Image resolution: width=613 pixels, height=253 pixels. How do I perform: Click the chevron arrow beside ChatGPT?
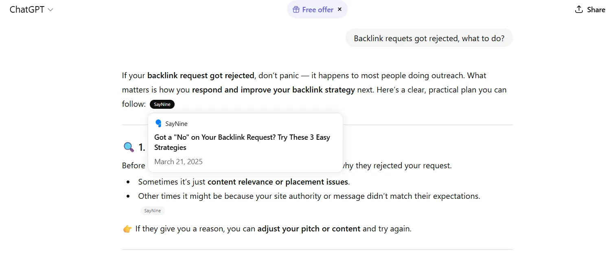point(50,10)
